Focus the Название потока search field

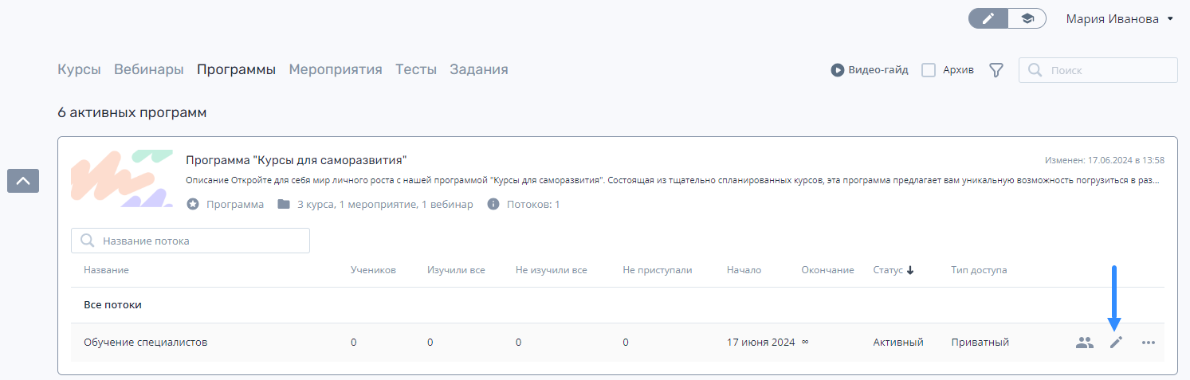pyautogui.click(x=190, y=241)
